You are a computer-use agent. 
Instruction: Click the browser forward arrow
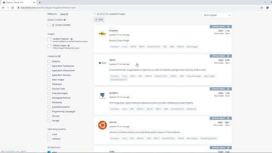pyautogui.click(x=8, y=8)
